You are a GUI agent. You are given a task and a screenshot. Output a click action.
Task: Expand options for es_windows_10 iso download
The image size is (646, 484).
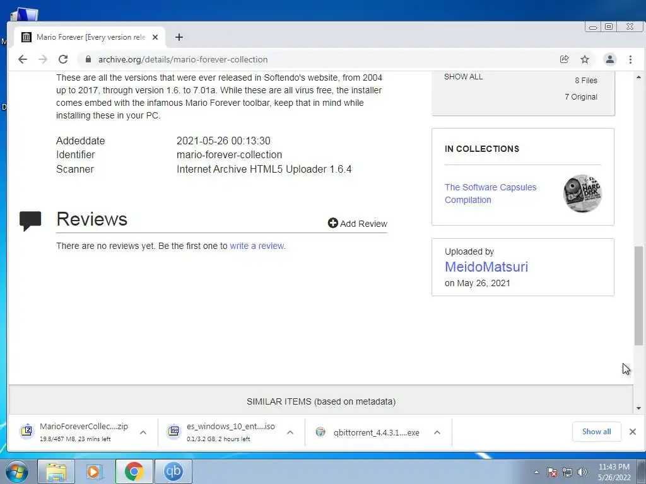[x=290, y=432]
